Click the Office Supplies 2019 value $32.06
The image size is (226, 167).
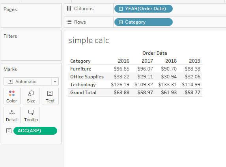[x=192, y=76]
